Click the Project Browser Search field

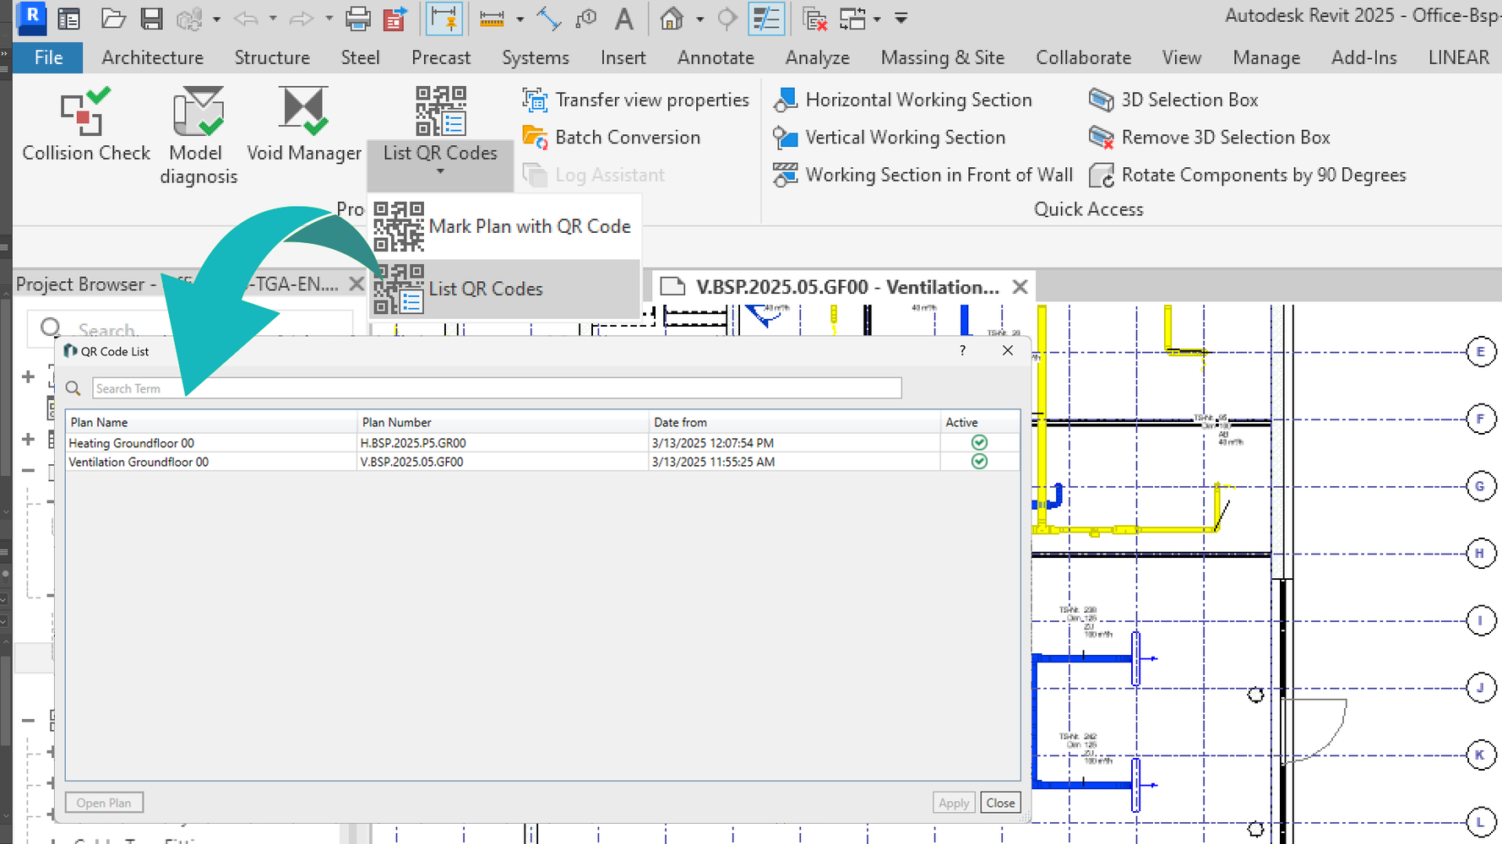pos(190,327)
